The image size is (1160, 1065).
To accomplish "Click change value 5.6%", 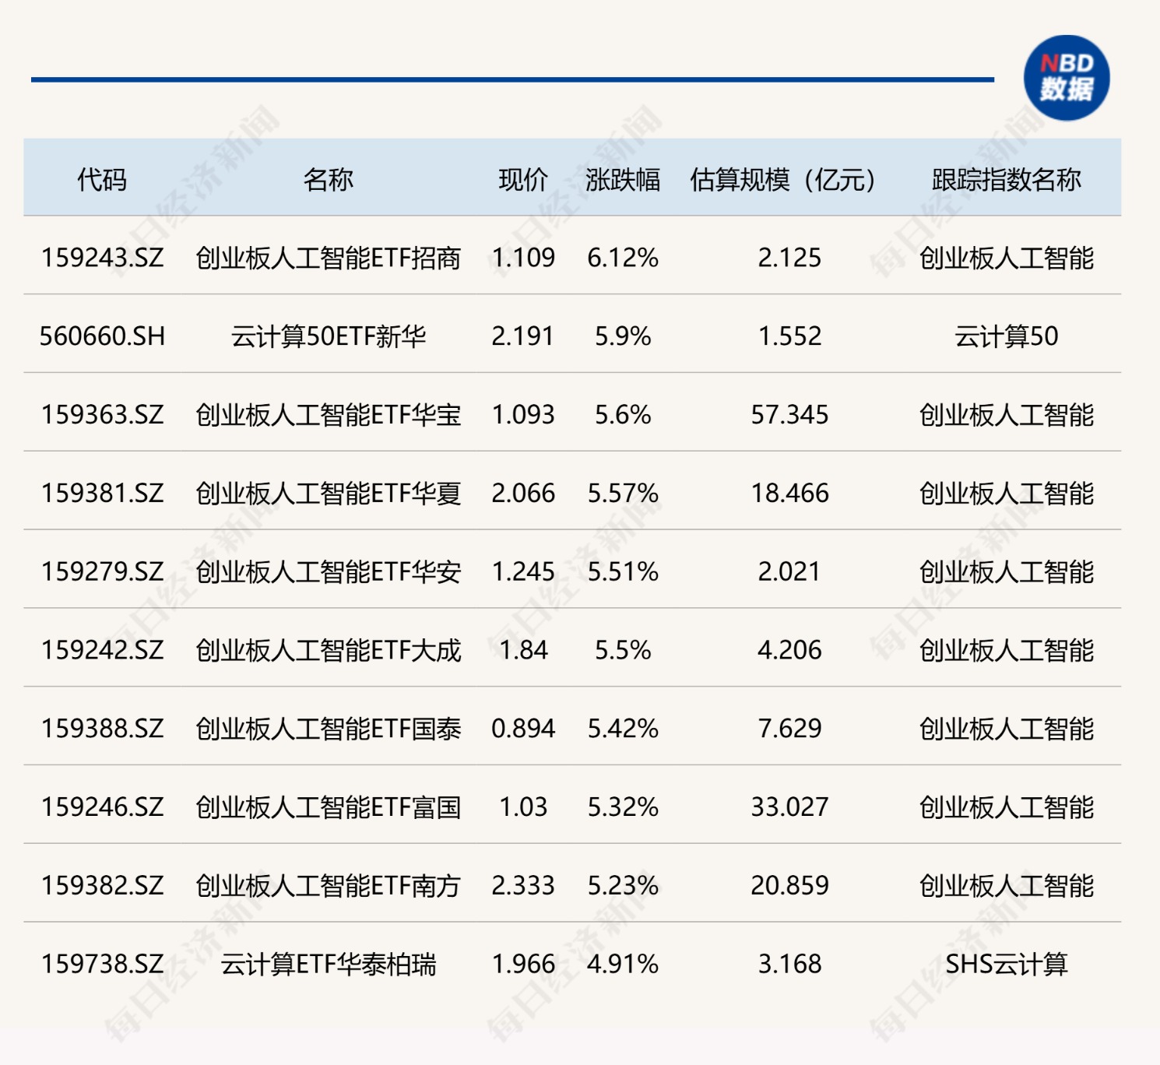I will pos(623,415).
